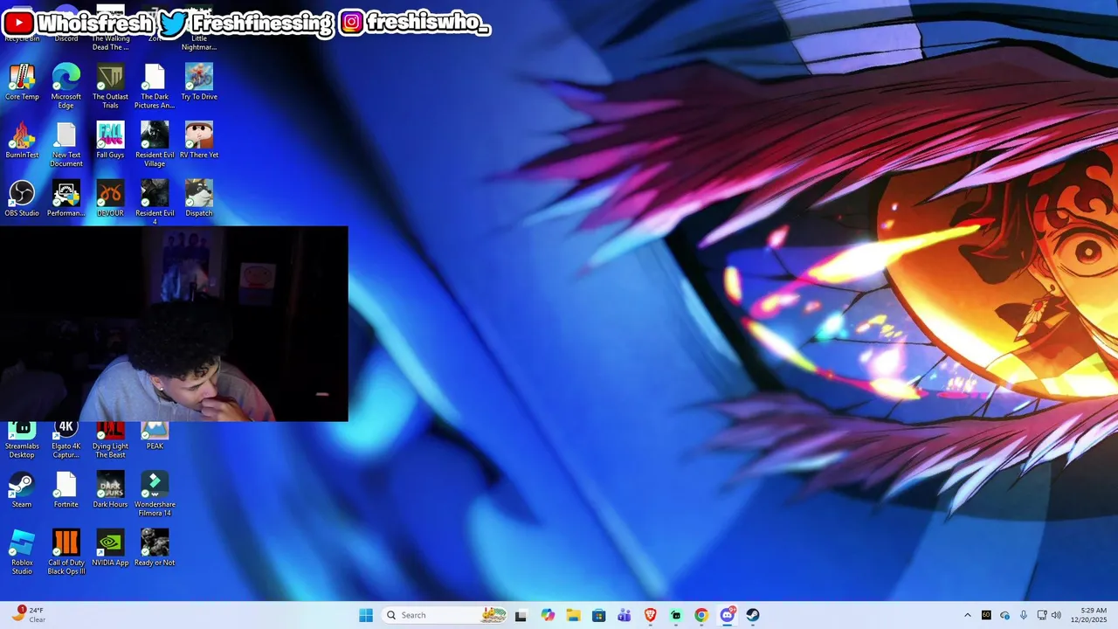Select Dying Light The Beast icon
Screen dimensions: 1118x629
click(110, 440)
